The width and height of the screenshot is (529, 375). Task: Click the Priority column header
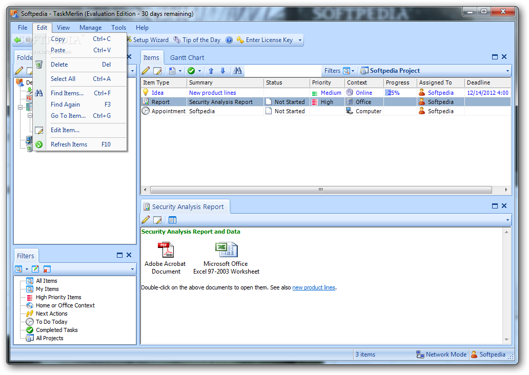pyautogui.click(x=327, y=82)
